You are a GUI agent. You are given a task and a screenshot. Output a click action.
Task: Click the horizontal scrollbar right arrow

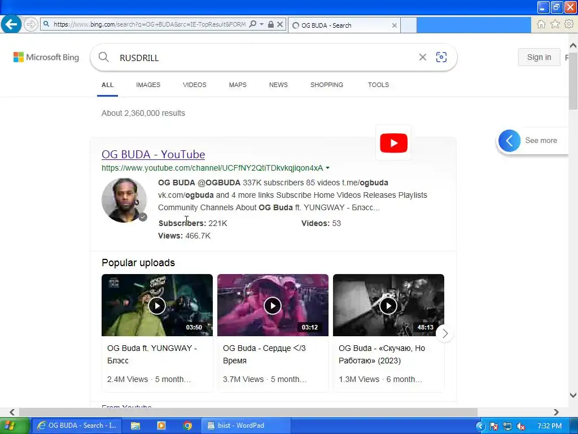coord(556,412)
